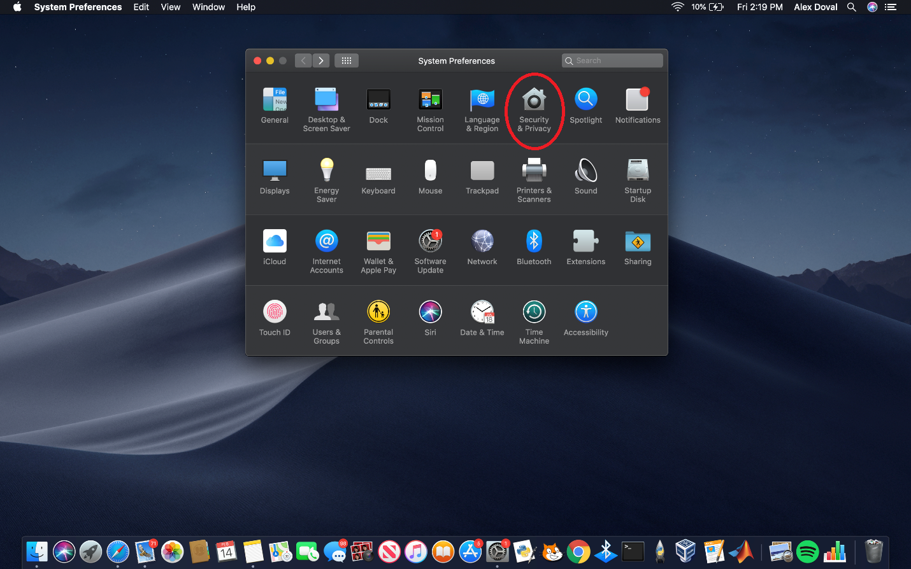This screenshot has height=569, width=911.
Task: Open Calendar from the Dock
Action: 226,551
